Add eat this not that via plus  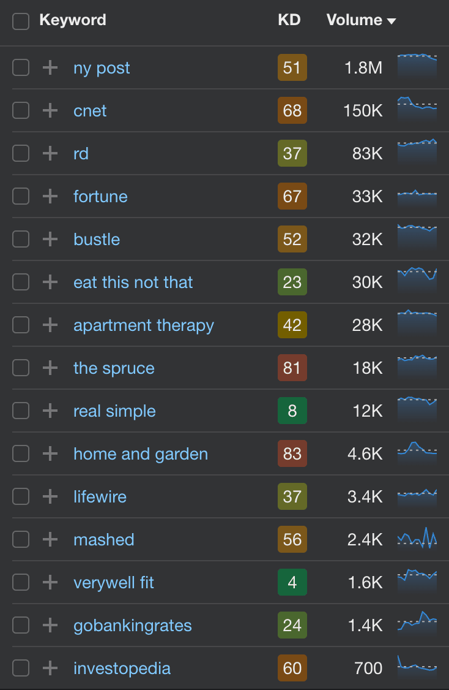pos(50,282)
